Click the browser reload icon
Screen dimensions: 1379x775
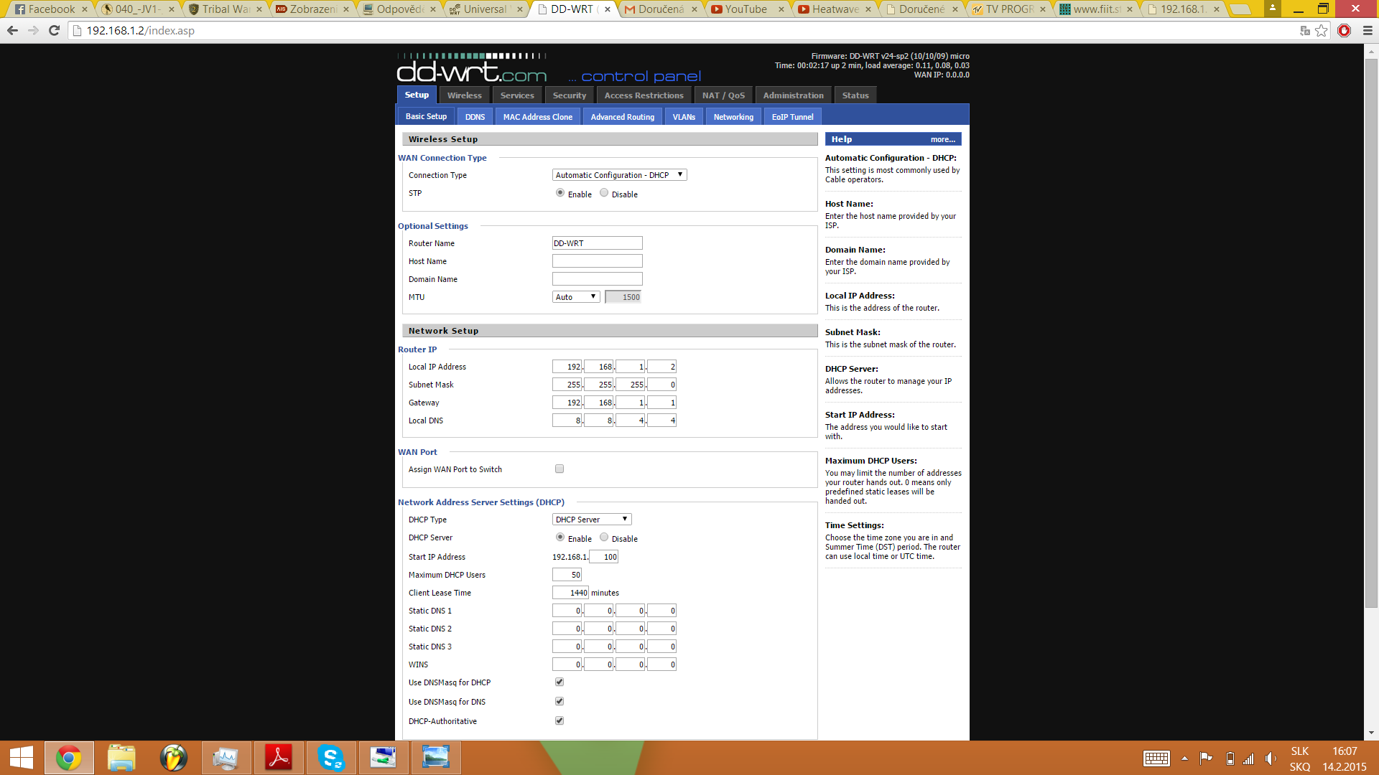[x=54, y=30]
